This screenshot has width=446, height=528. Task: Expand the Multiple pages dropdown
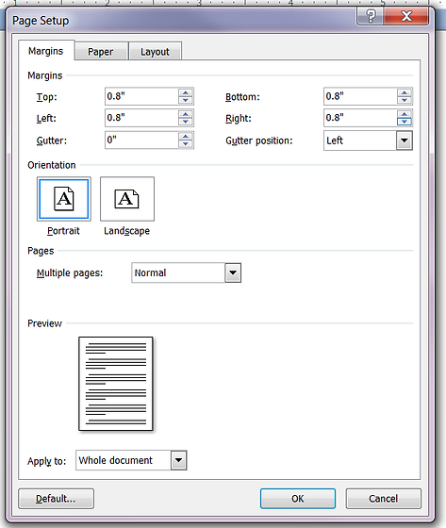(233, 272)
